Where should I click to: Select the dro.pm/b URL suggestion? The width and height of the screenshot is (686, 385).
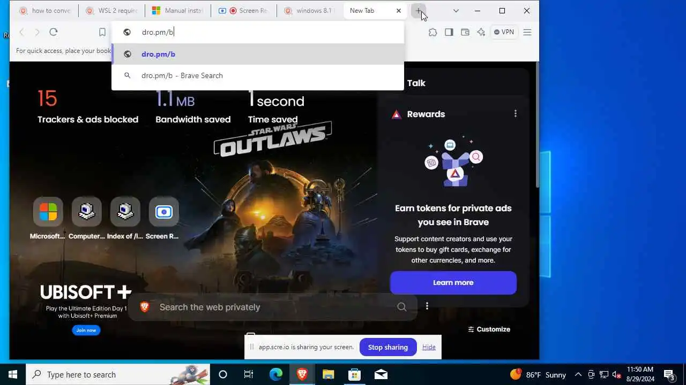(x=258, y=54)
